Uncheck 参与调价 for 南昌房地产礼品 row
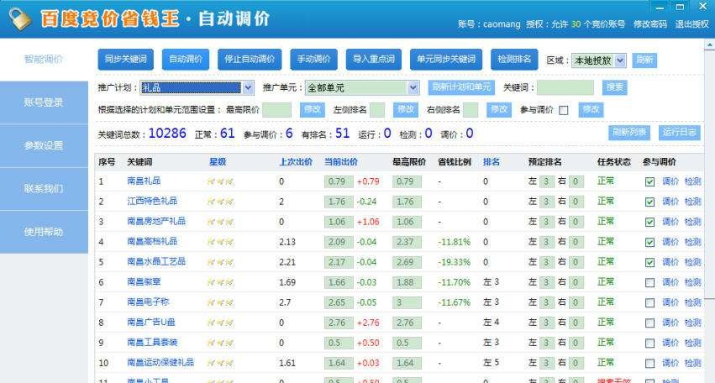 point(649,222)
